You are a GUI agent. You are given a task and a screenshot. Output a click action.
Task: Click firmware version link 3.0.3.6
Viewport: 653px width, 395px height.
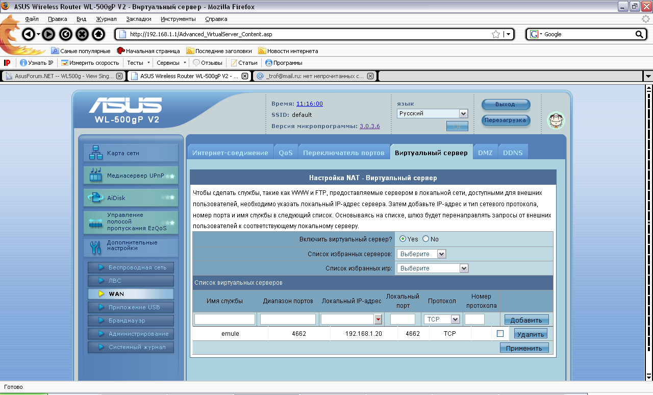pyautogui.click(x=369, y=126)
